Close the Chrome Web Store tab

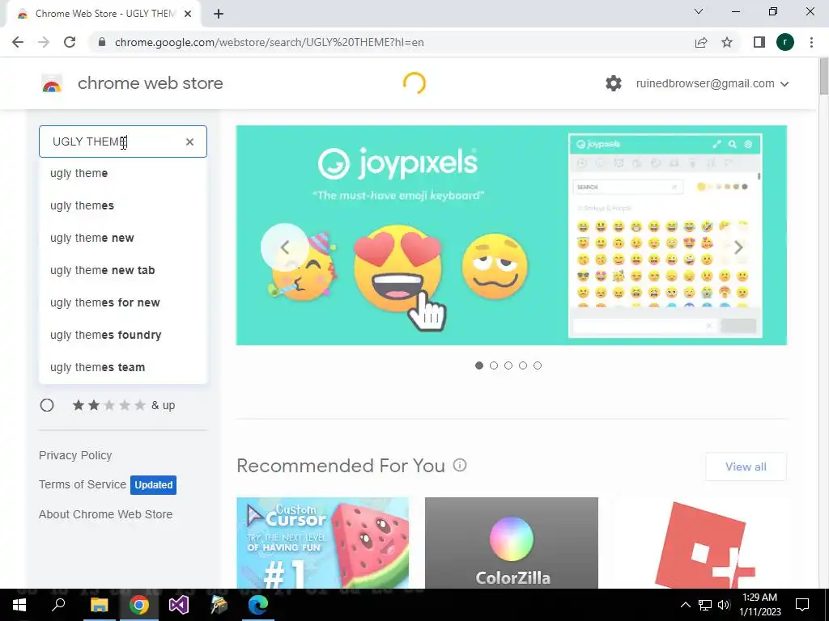[187, 14]
